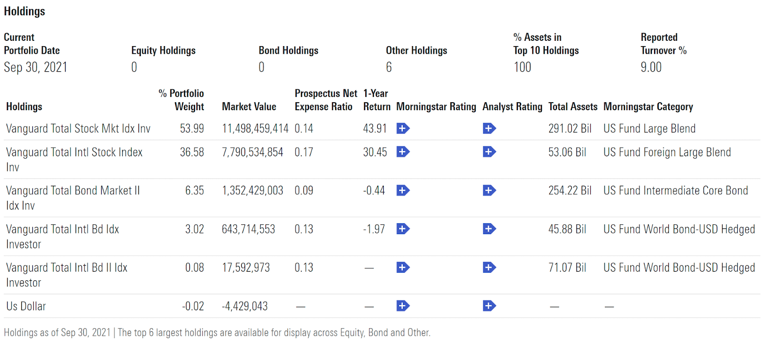Image resolution: width=761 pixels, height=343 pixels.
Task: Select category US Fund Large Blend
Action: click(649, 129)
